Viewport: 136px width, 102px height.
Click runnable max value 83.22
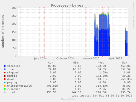point(126,89)
